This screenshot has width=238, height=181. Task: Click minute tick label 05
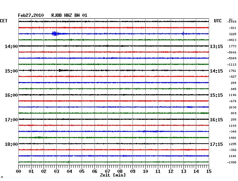82,171
